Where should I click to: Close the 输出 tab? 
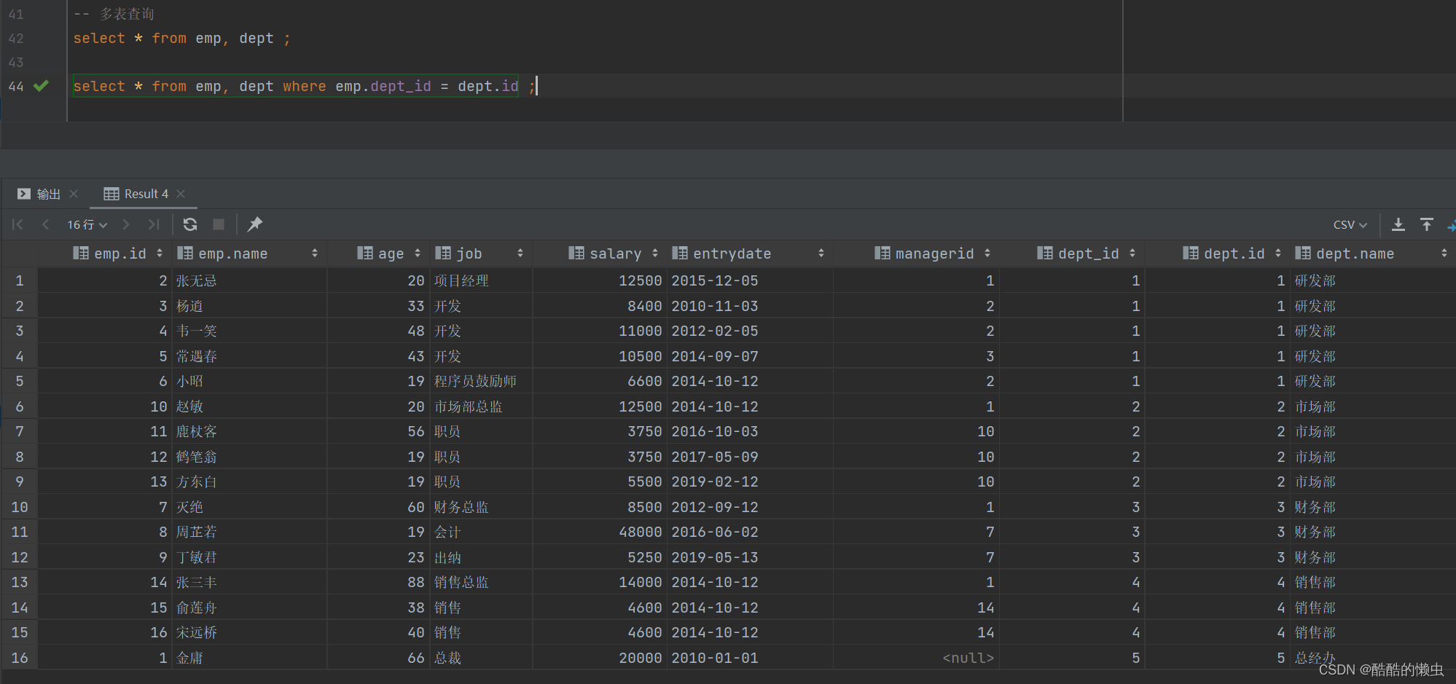(x=74, y=194)
